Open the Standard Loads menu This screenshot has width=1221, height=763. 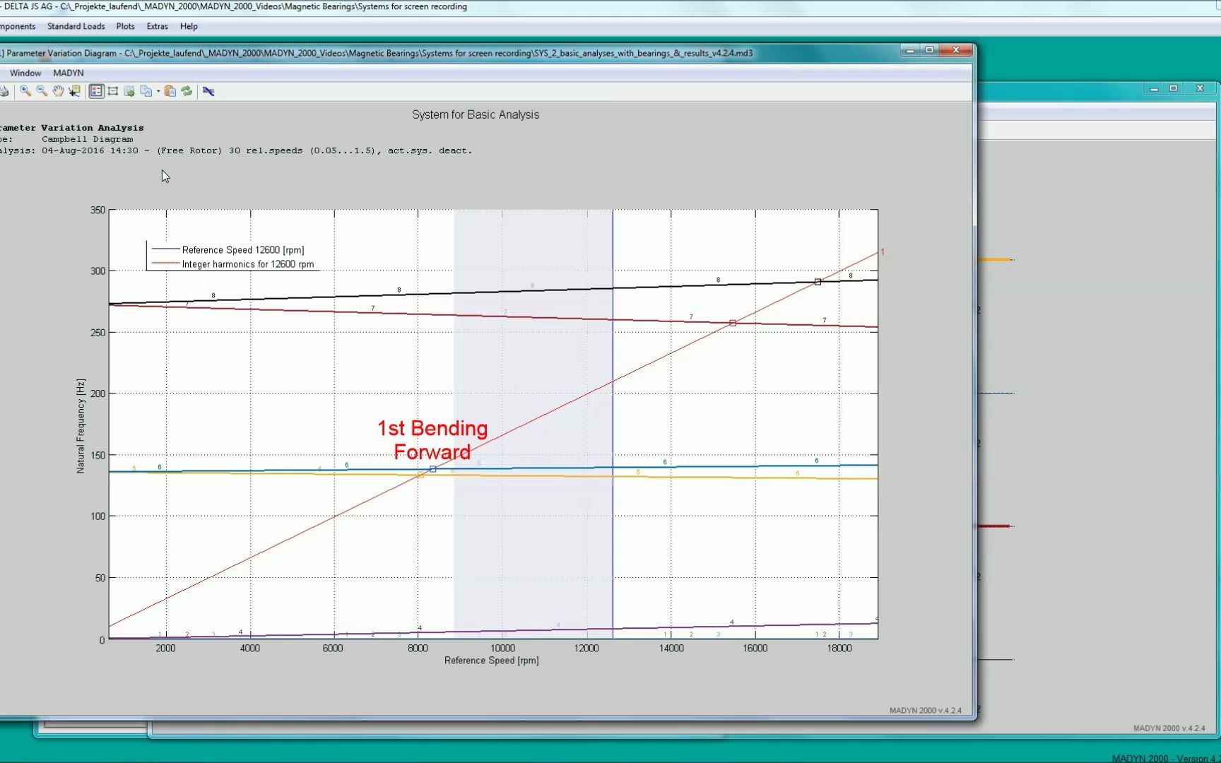(x=76, y=26)
